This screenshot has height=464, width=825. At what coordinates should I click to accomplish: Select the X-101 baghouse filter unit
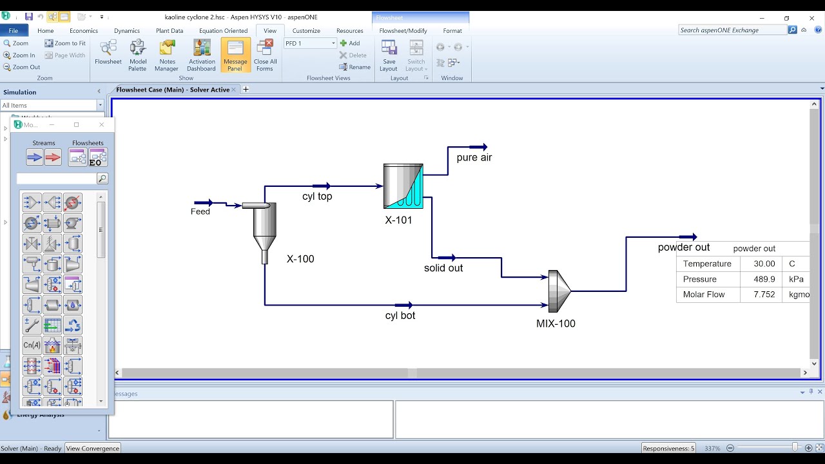[x=403, y=186]
